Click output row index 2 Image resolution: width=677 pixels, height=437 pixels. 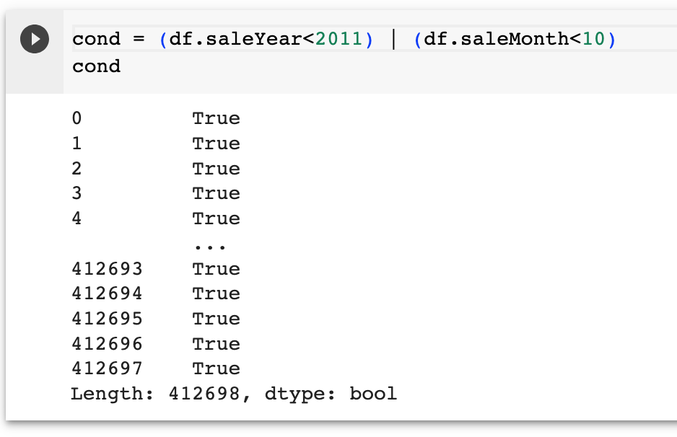(x=77, y=168)
